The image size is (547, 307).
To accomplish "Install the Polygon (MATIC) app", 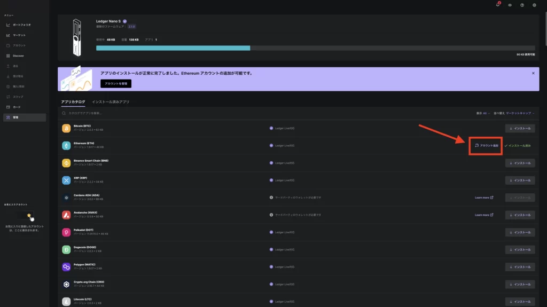I will [520, 267].
